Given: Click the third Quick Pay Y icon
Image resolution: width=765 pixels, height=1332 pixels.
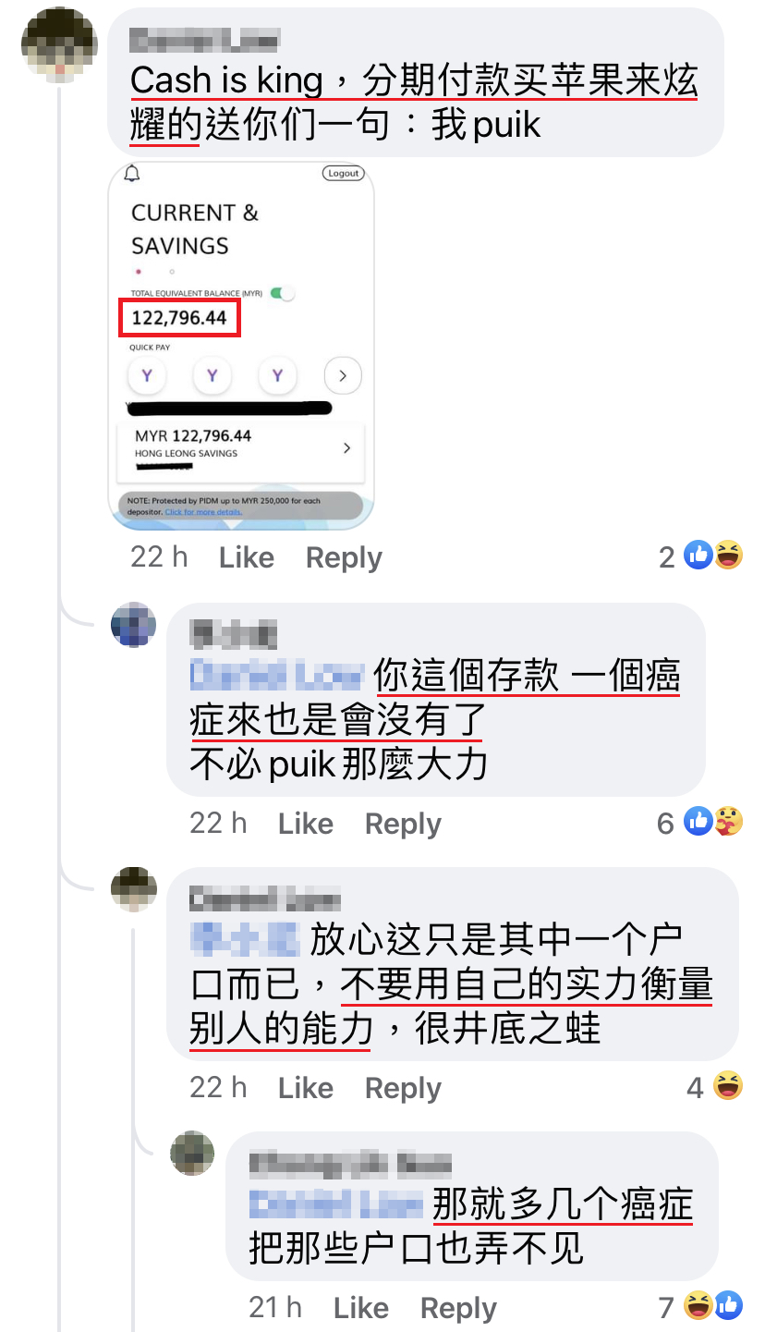Looking at the screenshot, I should (x=277, y=375).
